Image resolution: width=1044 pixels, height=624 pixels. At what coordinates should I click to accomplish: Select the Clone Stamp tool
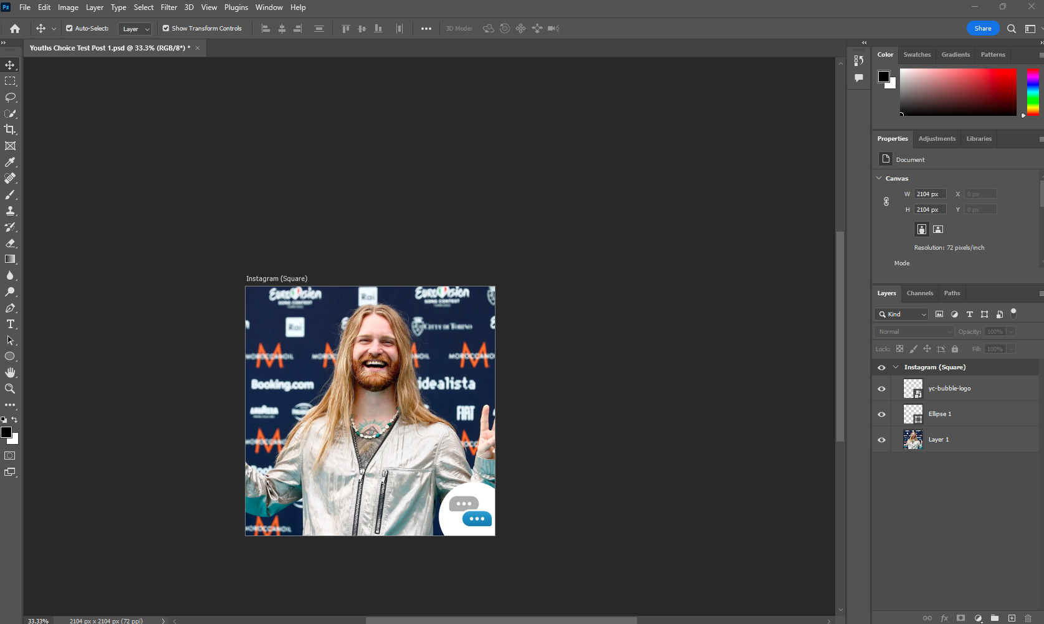pyautogui.click(x=10, y=210)
